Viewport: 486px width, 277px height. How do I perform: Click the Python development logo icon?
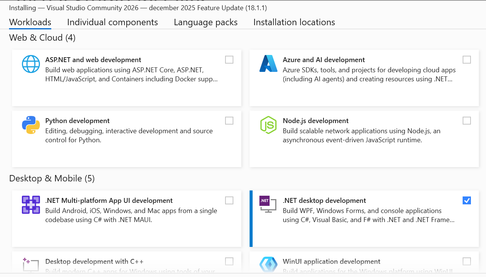tap(31, 125)
